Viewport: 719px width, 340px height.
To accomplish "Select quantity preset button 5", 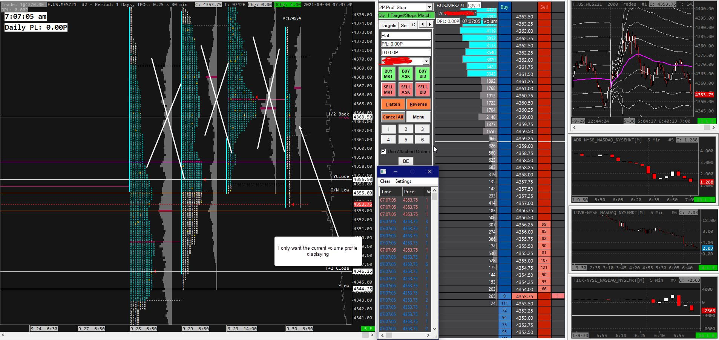I will coord(406,140).
